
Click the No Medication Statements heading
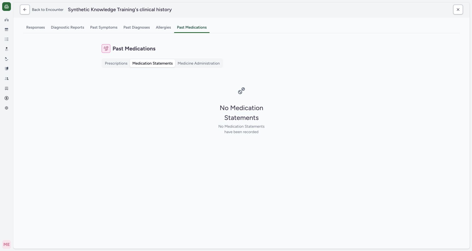click(x=241, y=113)
